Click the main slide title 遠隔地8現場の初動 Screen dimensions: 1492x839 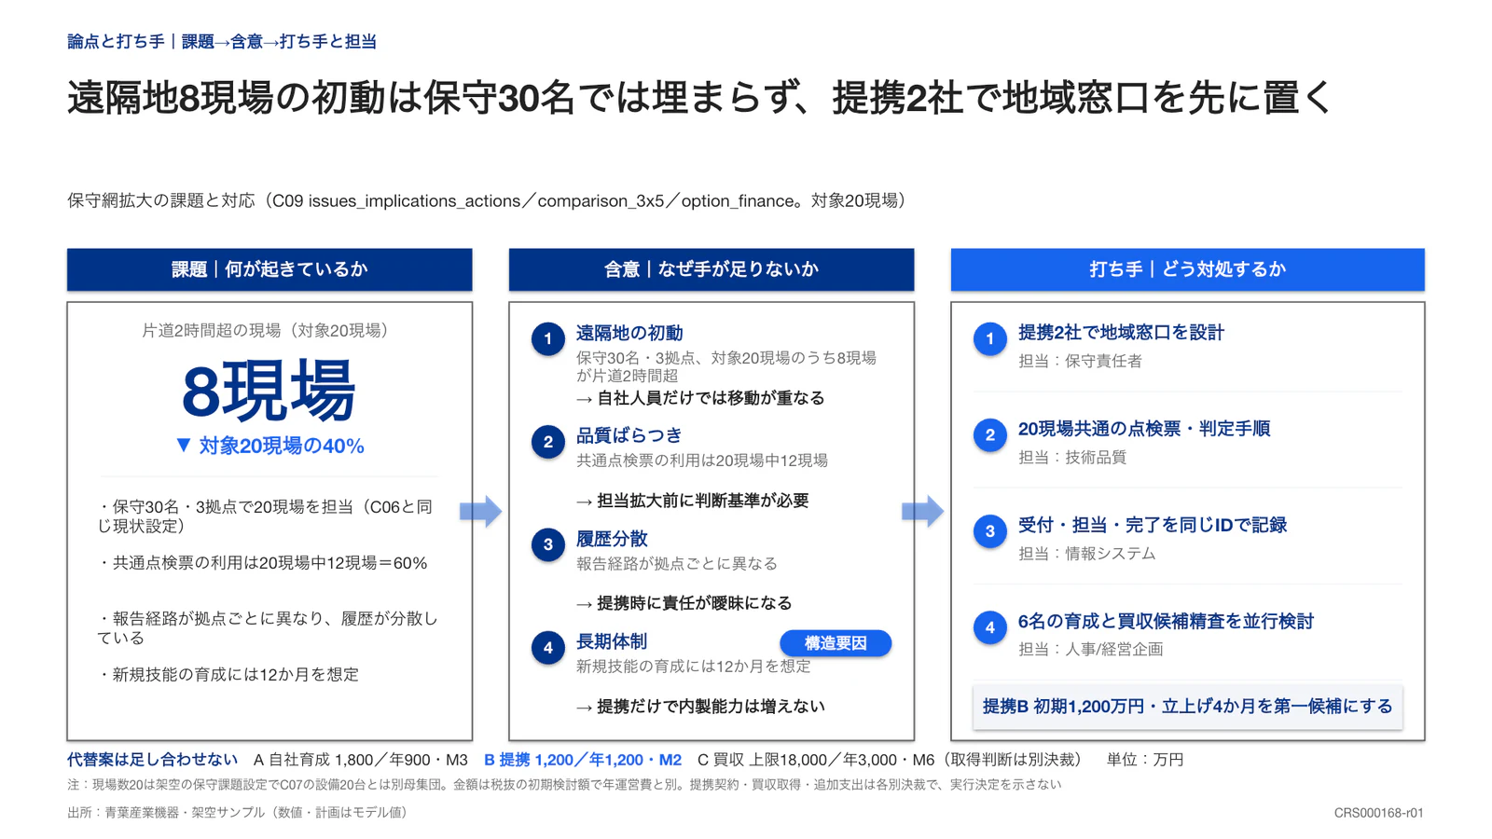click(x=699, y=98)
